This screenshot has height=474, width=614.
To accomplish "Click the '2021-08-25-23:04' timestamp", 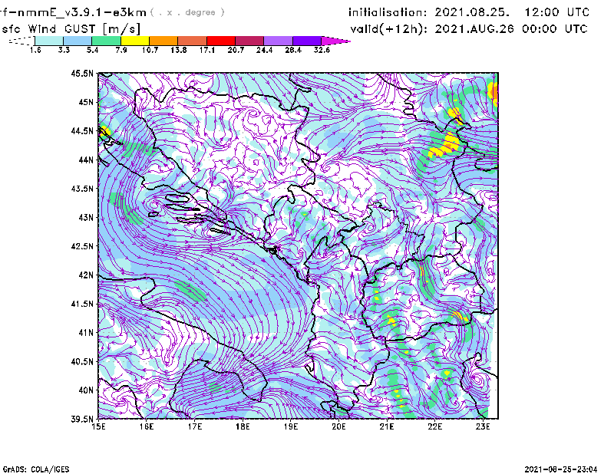I will tap(561, 469).
